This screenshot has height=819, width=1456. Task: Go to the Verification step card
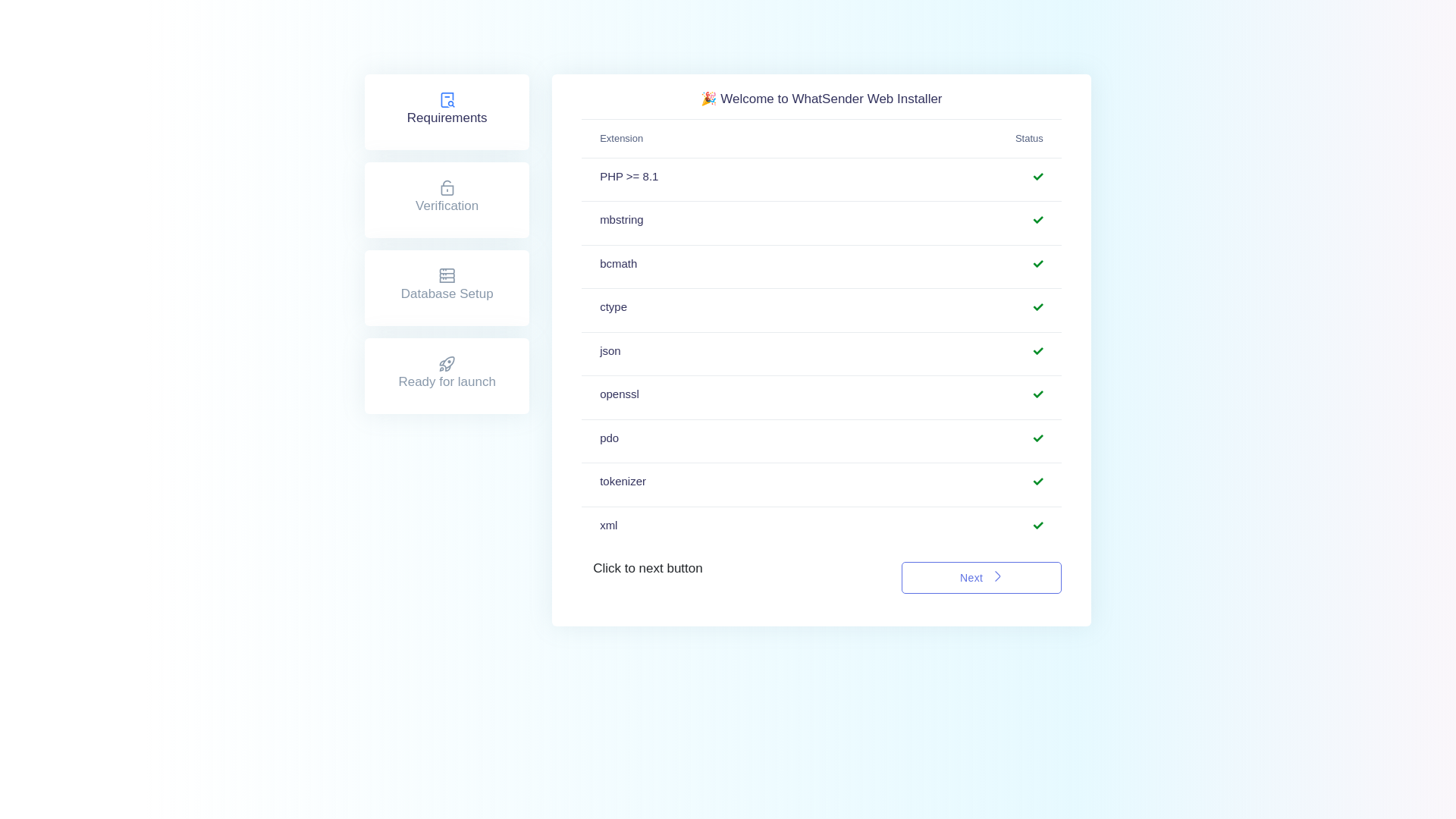coord(447,200)
